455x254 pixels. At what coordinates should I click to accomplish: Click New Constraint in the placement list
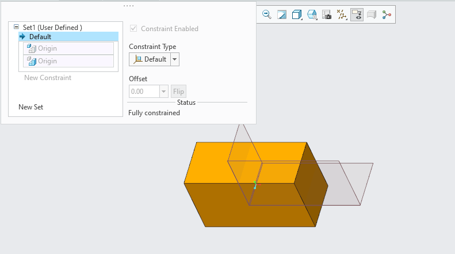pyautogui.click(x=48, y=78)
